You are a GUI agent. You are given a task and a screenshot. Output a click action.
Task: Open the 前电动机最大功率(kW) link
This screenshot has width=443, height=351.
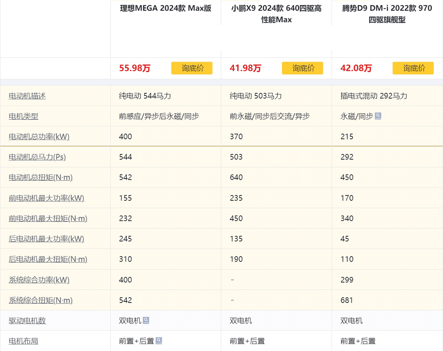(46, 198)
